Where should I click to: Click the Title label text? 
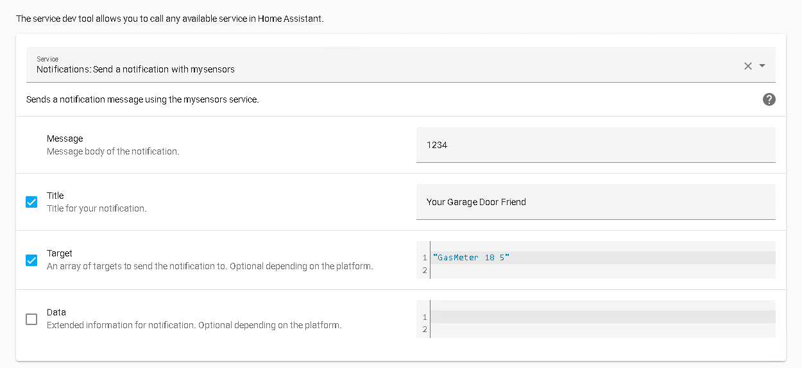55,196
